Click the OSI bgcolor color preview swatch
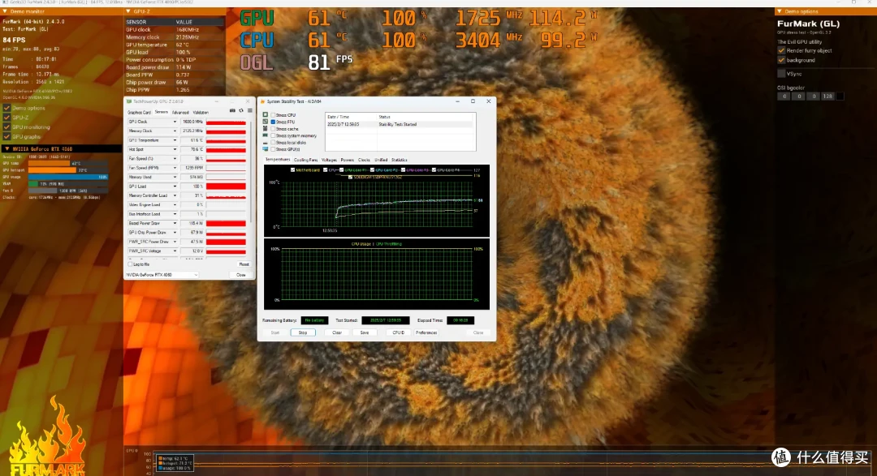This screenshot has height=476, width=877. (840, 96)
